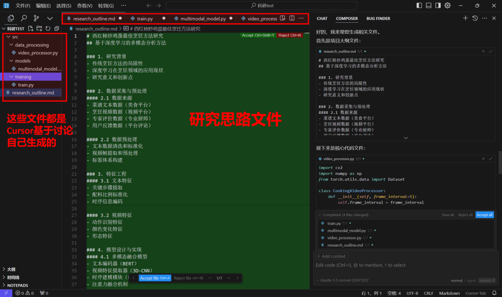Create a new file in the explorer
This screenshot has width=502, height=297.
[30, 28]
